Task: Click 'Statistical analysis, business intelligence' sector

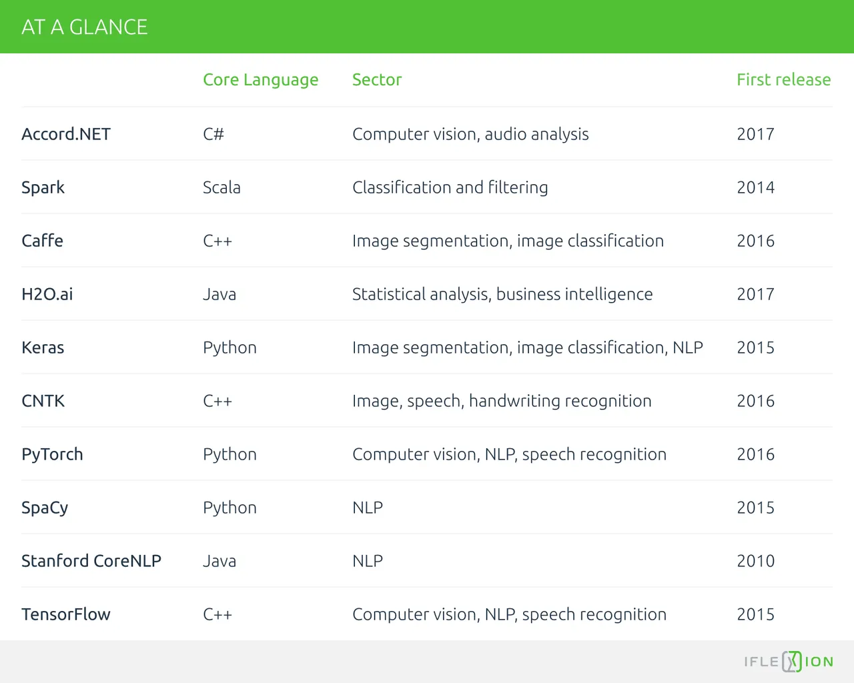Action: pyautogui.click(x=502, y=295)
